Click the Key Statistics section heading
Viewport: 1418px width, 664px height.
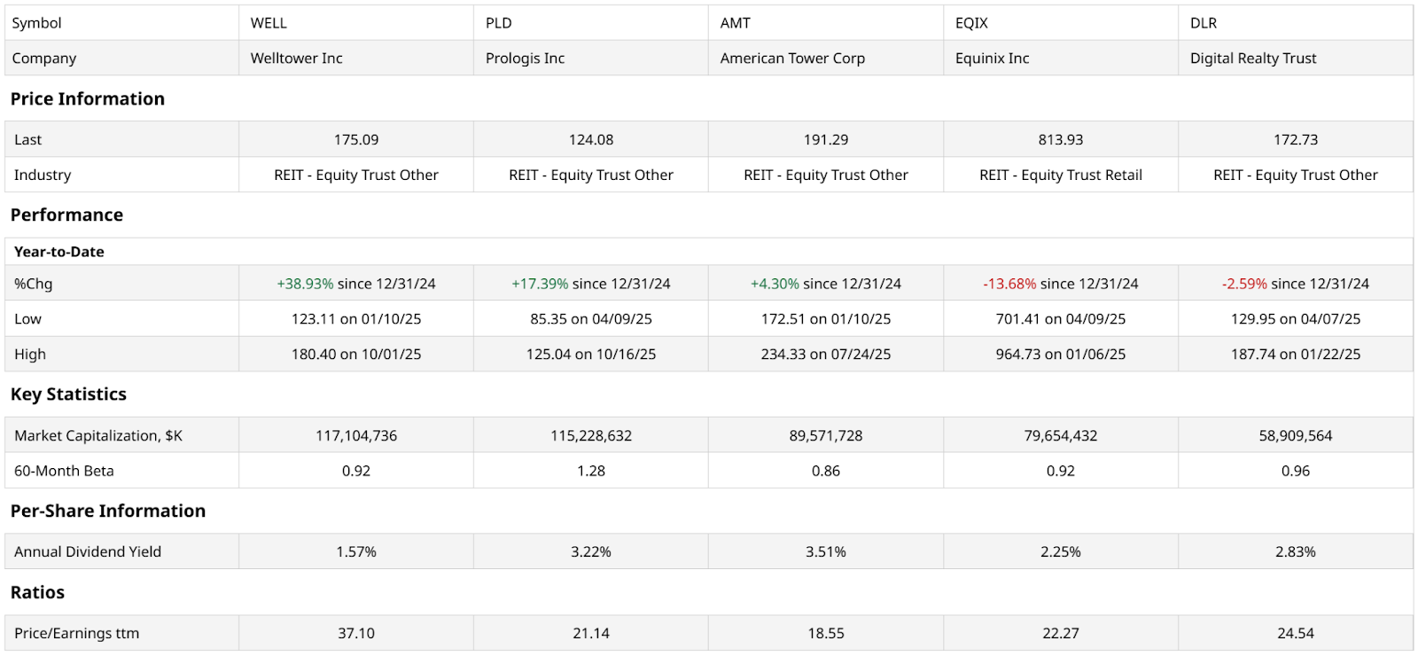pos(68,394)
